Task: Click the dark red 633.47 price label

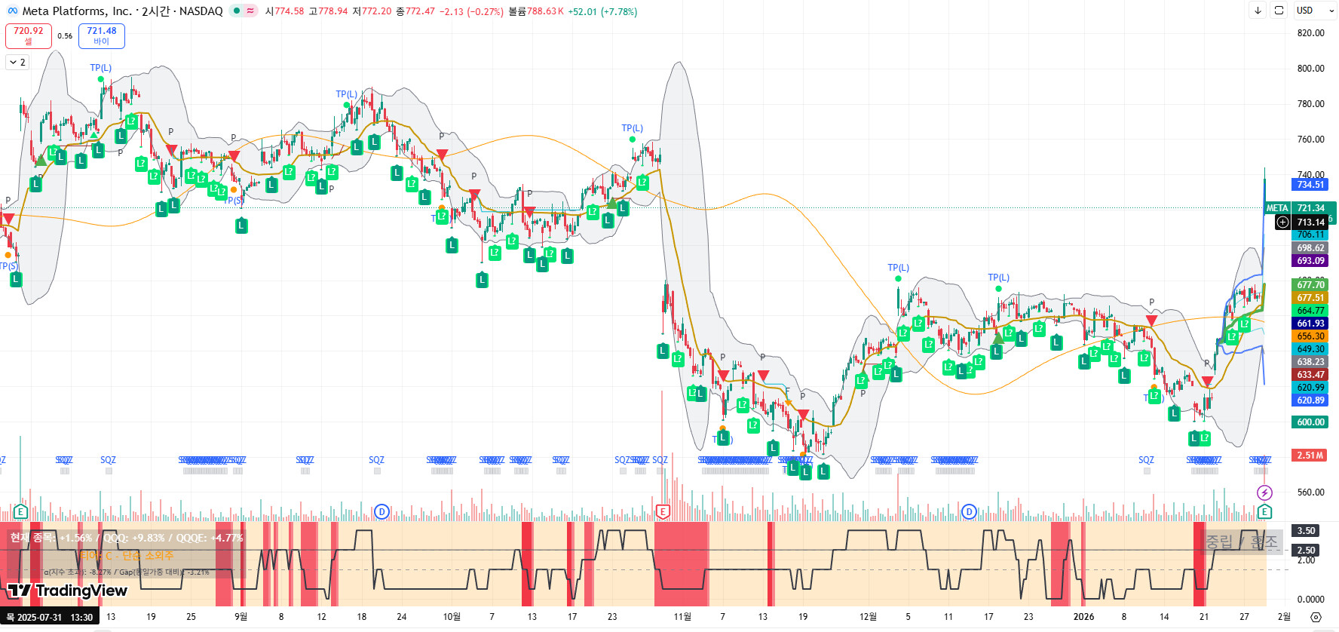Action: (1310, 375)
